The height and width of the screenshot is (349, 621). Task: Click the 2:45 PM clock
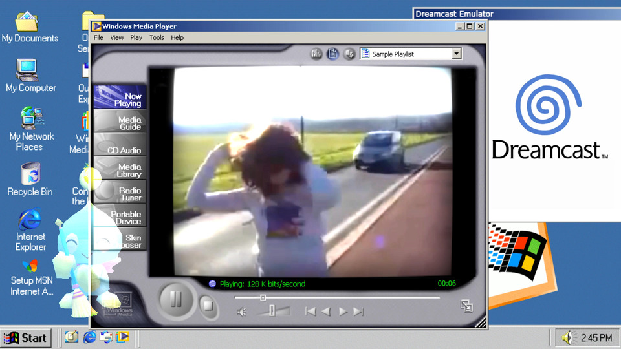596,338
